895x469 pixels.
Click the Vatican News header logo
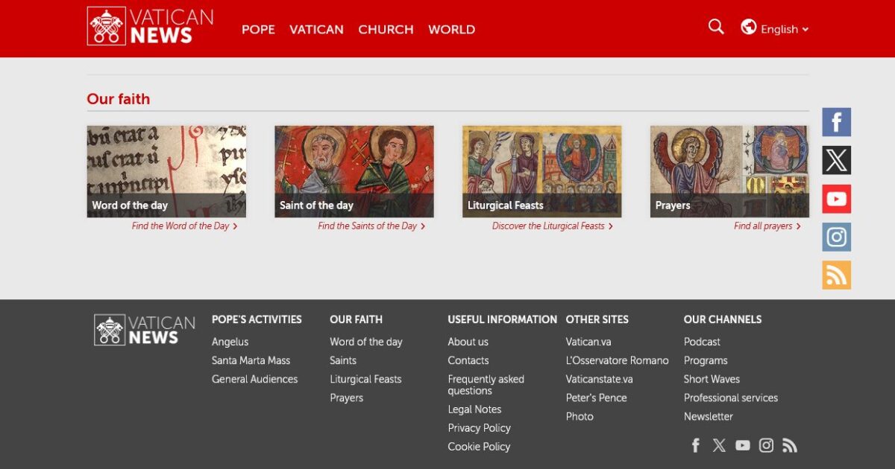point(149,28)
